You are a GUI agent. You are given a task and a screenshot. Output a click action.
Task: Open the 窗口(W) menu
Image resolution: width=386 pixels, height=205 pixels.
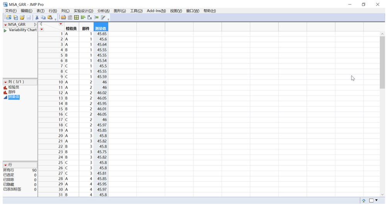pos(192,11)
